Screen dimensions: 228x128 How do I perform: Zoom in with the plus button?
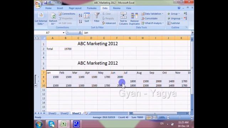[x=192, y=117]
